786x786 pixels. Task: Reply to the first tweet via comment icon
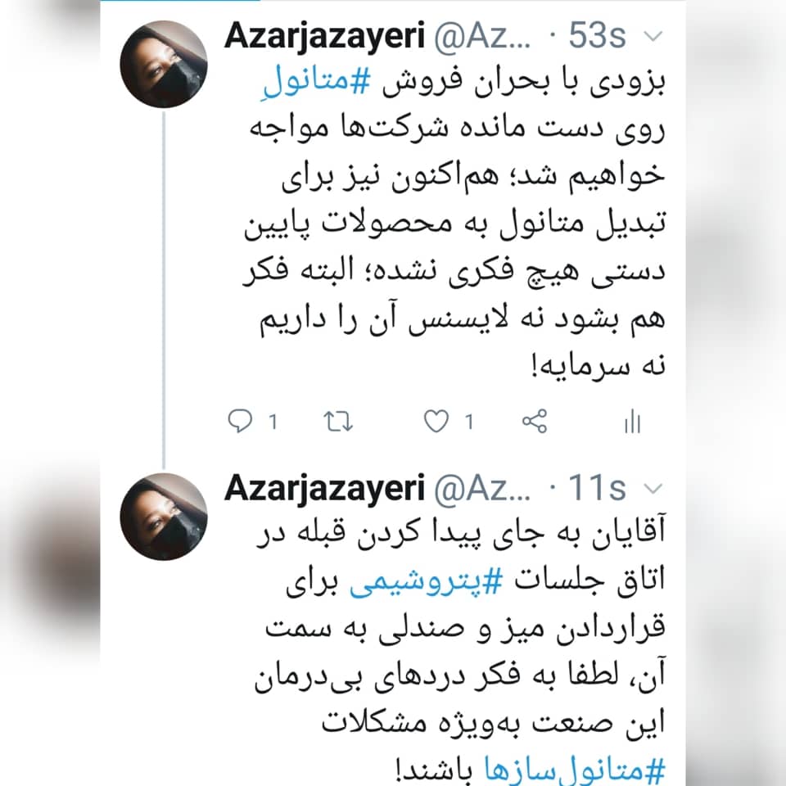[240, 421]
